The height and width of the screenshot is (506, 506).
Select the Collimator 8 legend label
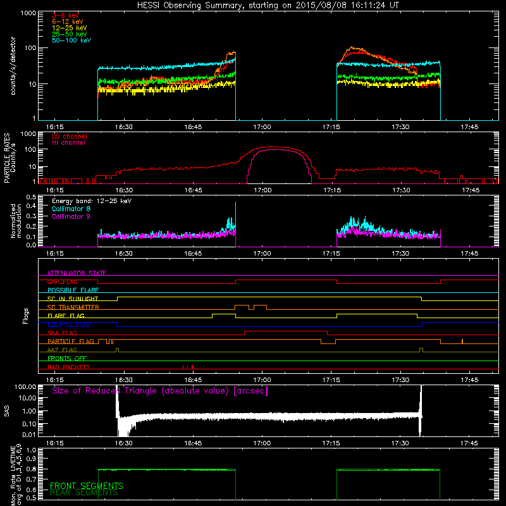71,209
